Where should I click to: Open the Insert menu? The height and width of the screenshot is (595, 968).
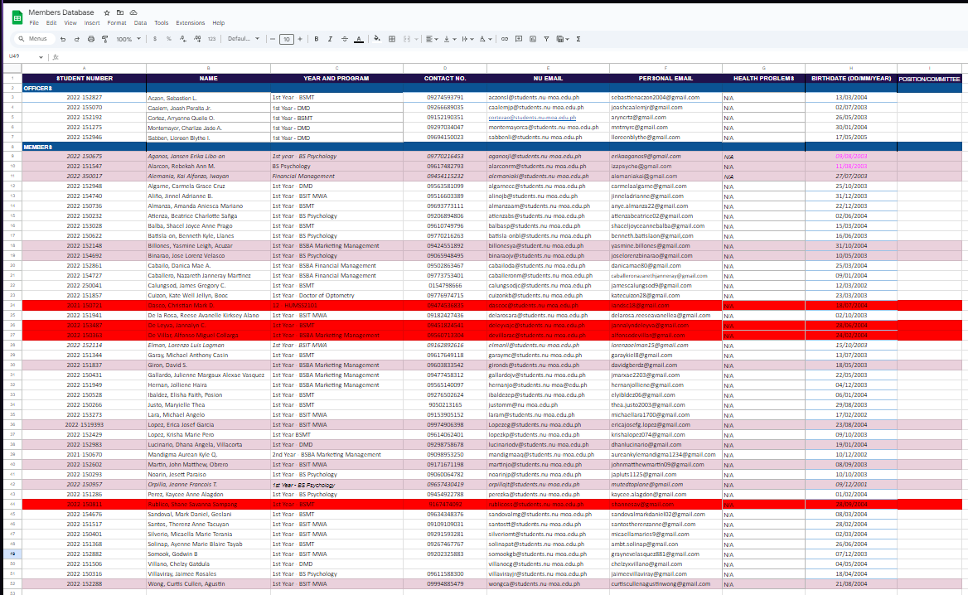point(92,23)
